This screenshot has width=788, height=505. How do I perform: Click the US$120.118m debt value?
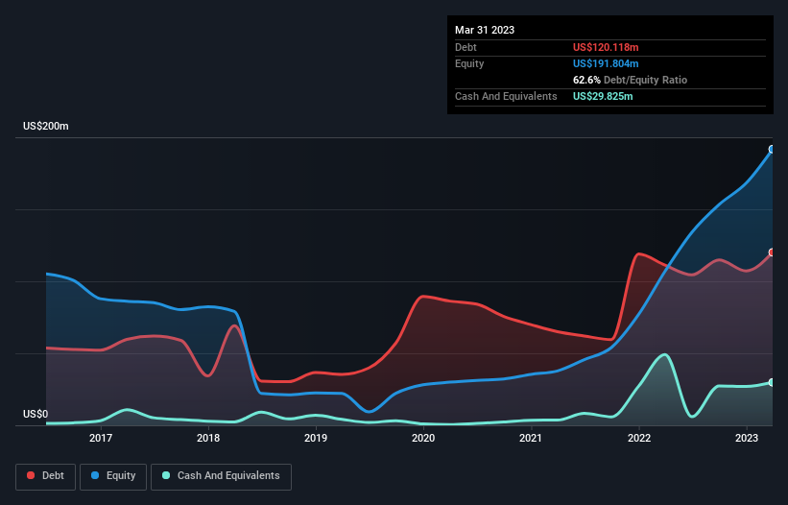pyautogui.click(x=606, y=47)
